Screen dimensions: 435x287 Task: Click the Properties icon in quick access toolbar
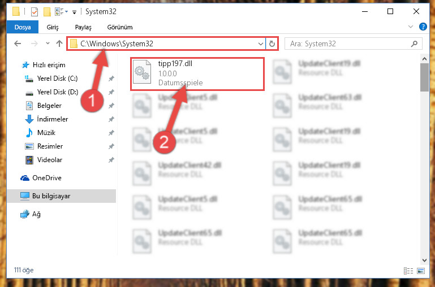coord(35,12)
